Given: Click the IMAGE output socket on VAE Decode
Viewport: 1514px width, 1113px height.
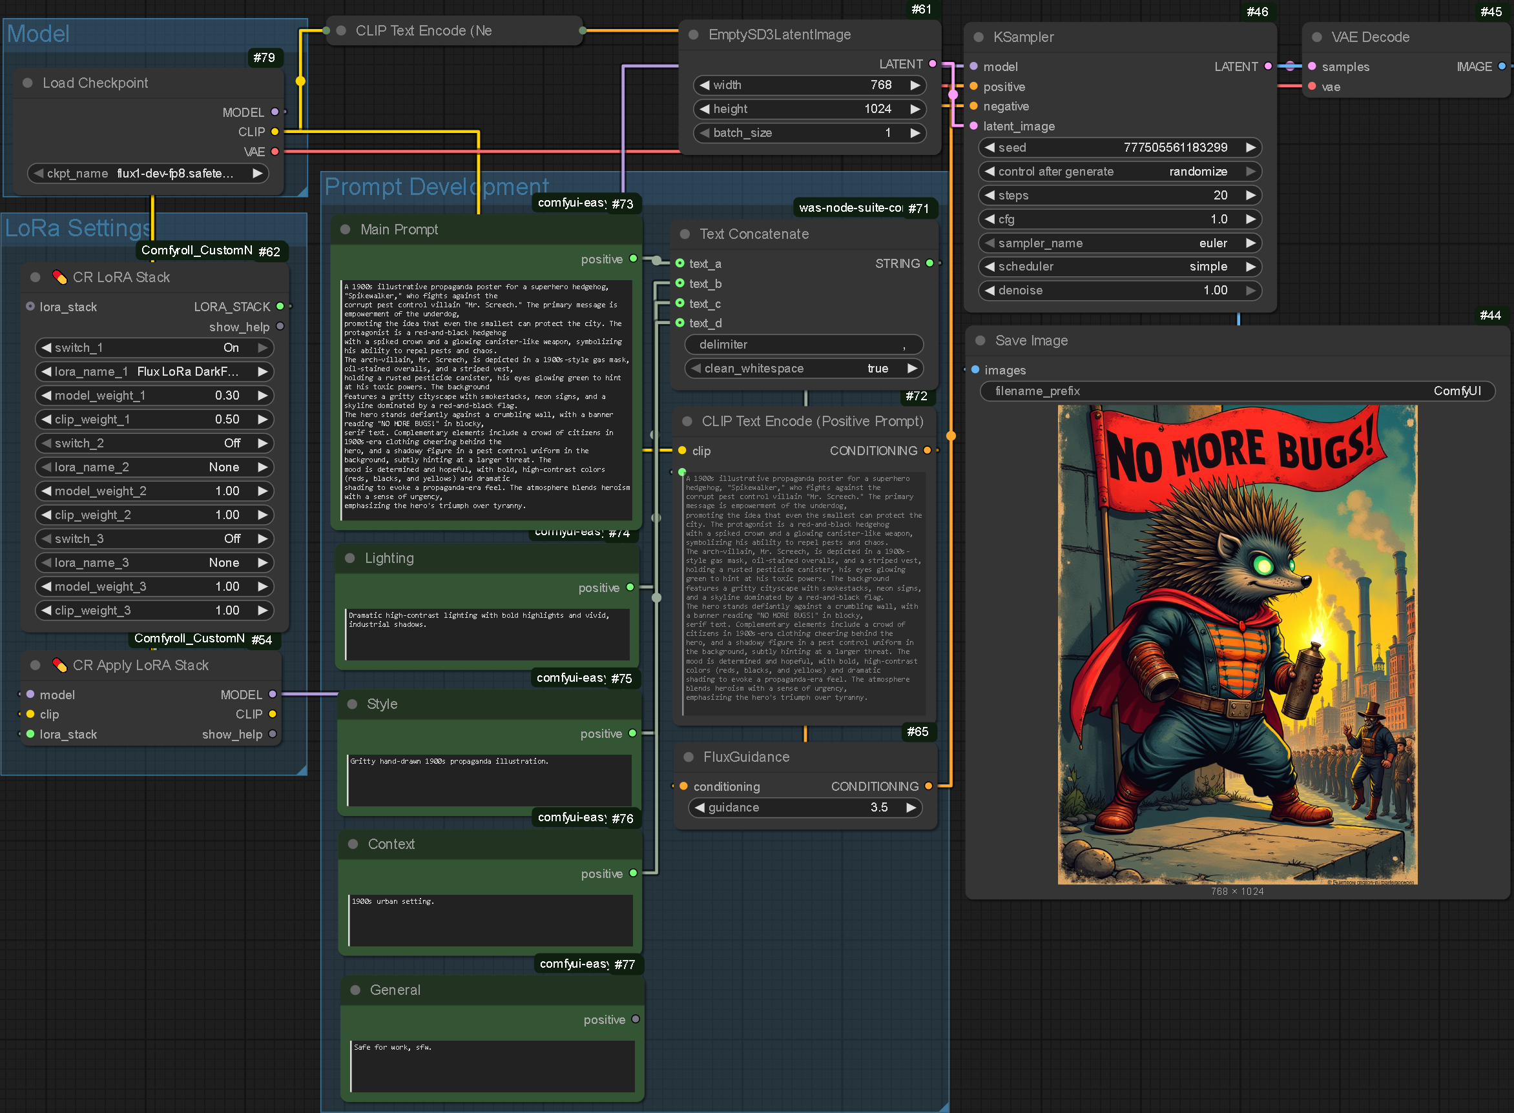Looking at the screenshot, I should pyautogui.click(x=1502, y=66).
